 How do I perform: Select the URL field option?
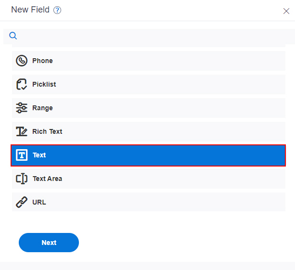tap(149, 202)
